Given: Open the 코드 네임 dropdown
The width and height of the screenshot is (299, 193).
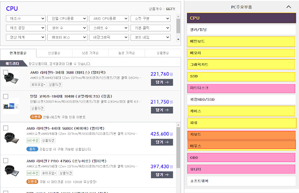Looking at the screenshot, I should (x=151, y=37).
